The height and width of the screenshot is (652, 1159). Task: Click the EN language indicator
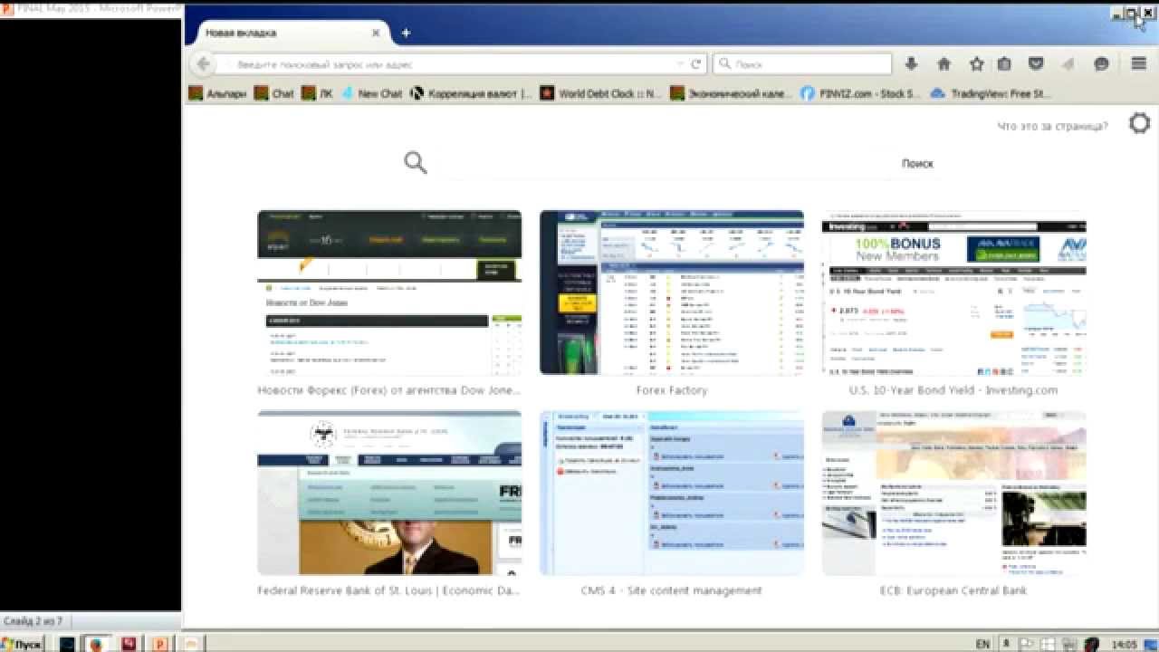(982, 644)
